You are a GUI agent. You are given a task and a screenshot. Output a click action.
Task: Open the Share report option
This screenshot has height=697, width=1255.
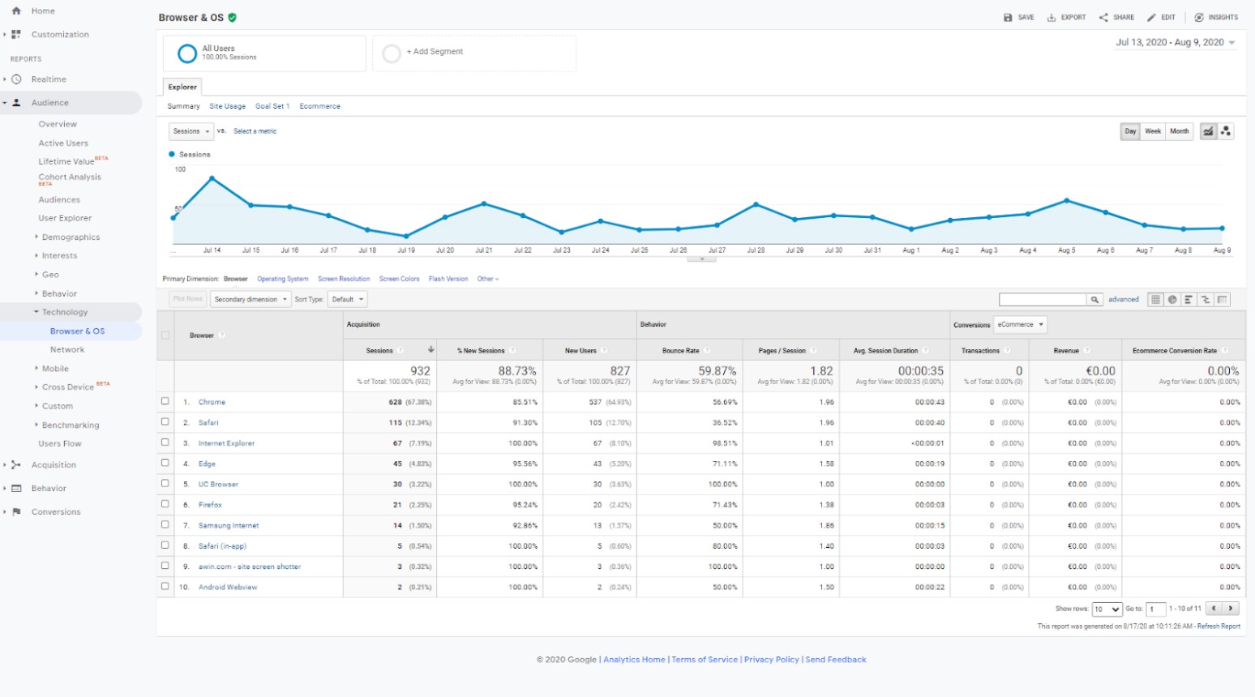tap(1103, 17)
